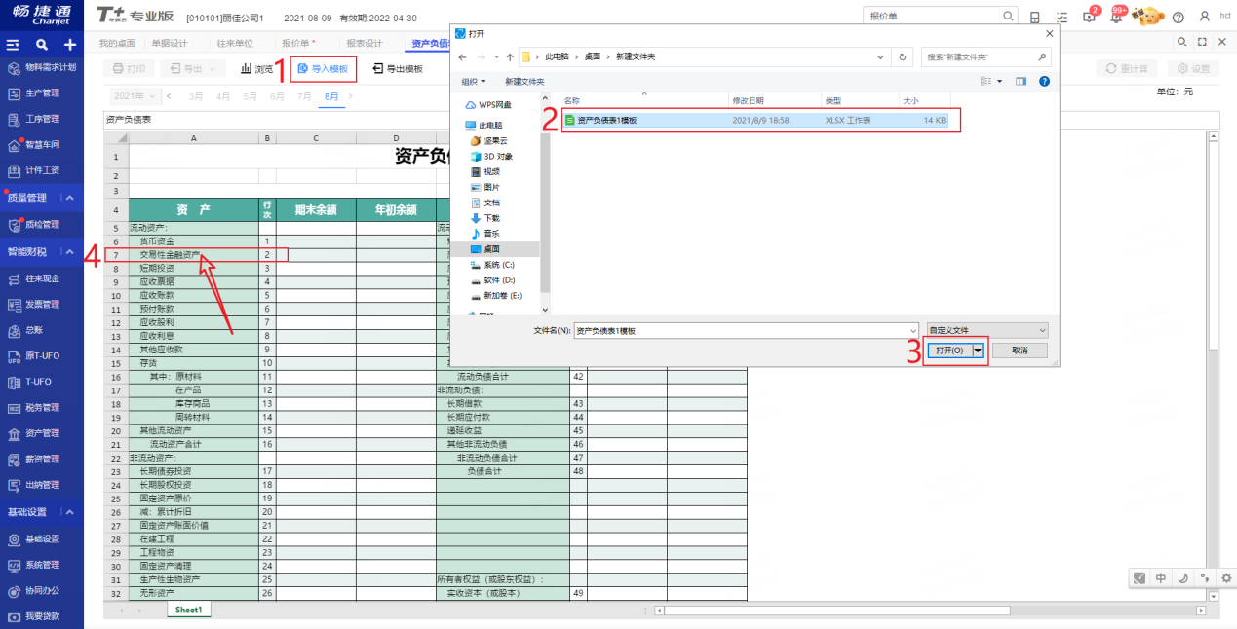The width and height of the screenshot is (1237, 629).
Task: Open the help question-mark icon in top bar
Action: (1178, 17)
